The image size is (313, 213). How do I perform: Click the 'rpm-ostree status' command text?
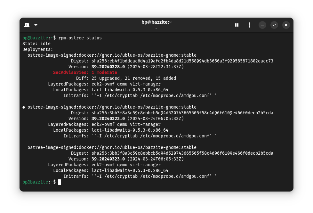80,38
